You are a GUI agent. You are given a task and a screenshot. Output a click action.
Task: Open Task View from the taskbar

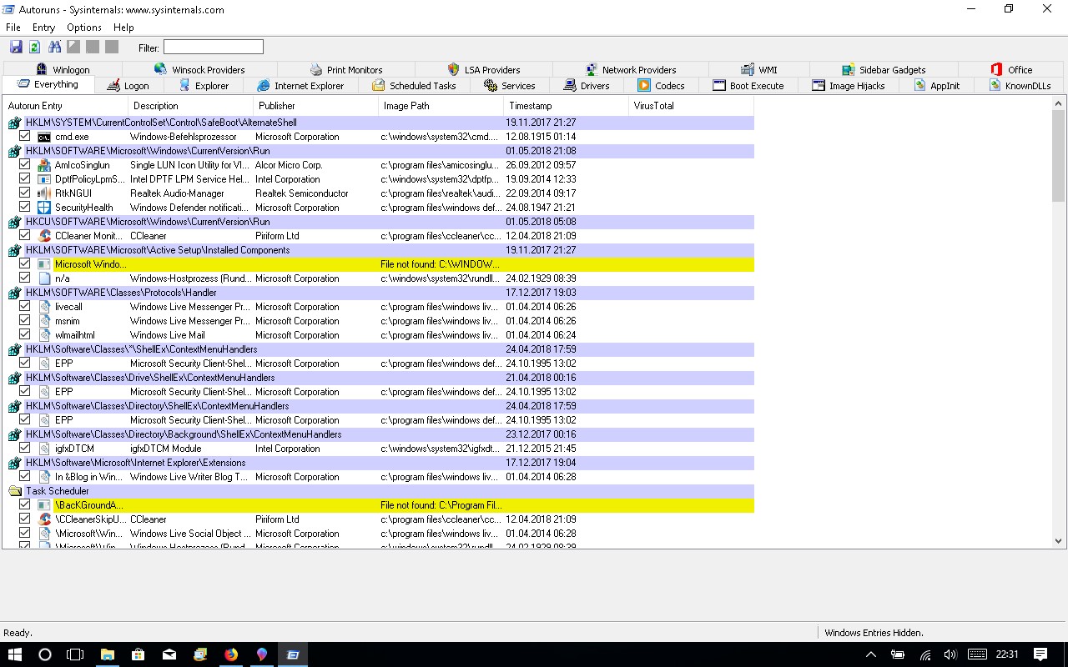(x=75, y=654)
